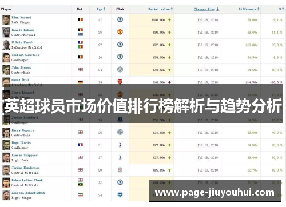
Task: Click Defensive Midfield text under Kanté
Action: (26, 47)
